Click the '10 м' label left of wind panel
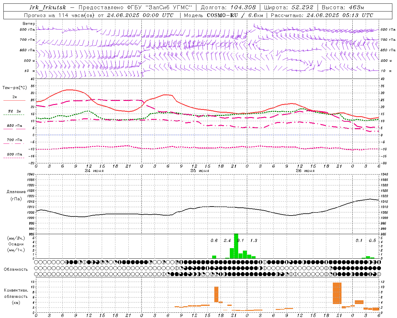The width and height of the screenshot is (397, 318). pyautogui.click(x=29, y=71)
